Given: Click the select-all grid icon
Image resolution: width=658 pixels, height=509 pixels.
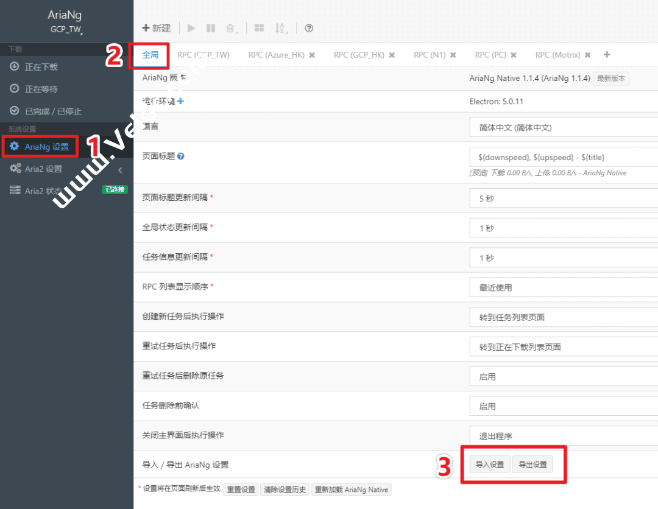Looking at the screenshot, I should click(x=260, y=28).
